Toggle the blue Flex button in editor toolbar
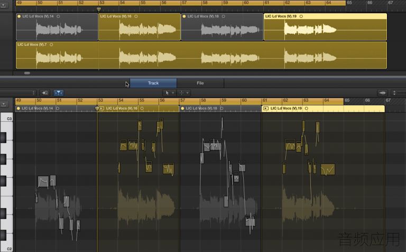Screen dimensions: 406x252 [59, 93]
